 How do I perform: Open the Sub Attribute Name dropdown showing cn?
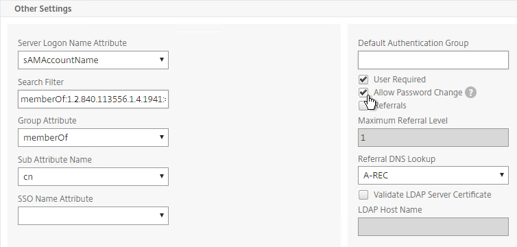coord(93,176)
